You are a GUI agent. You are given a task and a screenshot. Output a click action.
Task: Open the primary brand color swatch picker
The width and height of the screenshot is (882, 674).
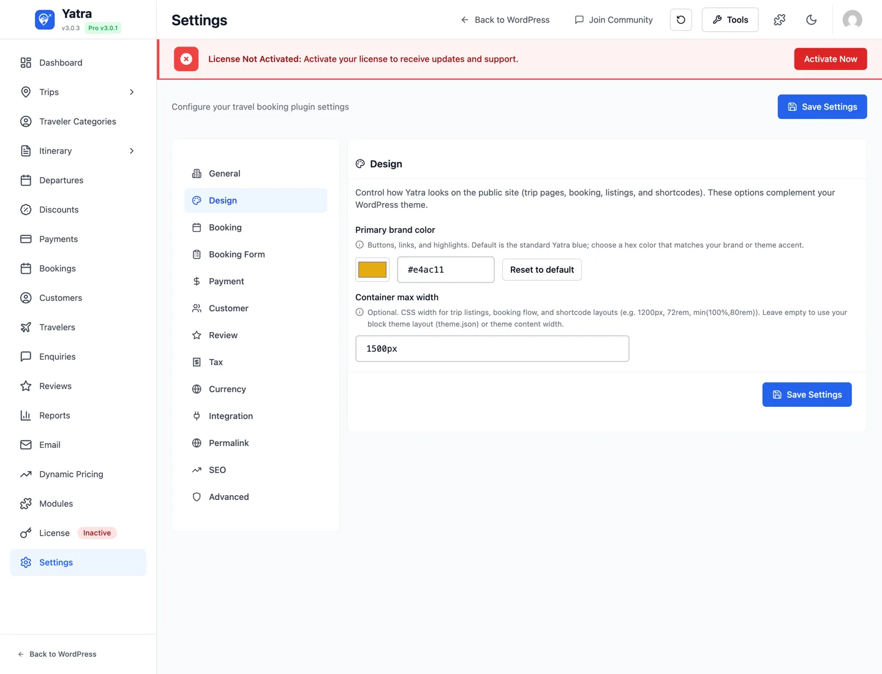click(372, 270)
